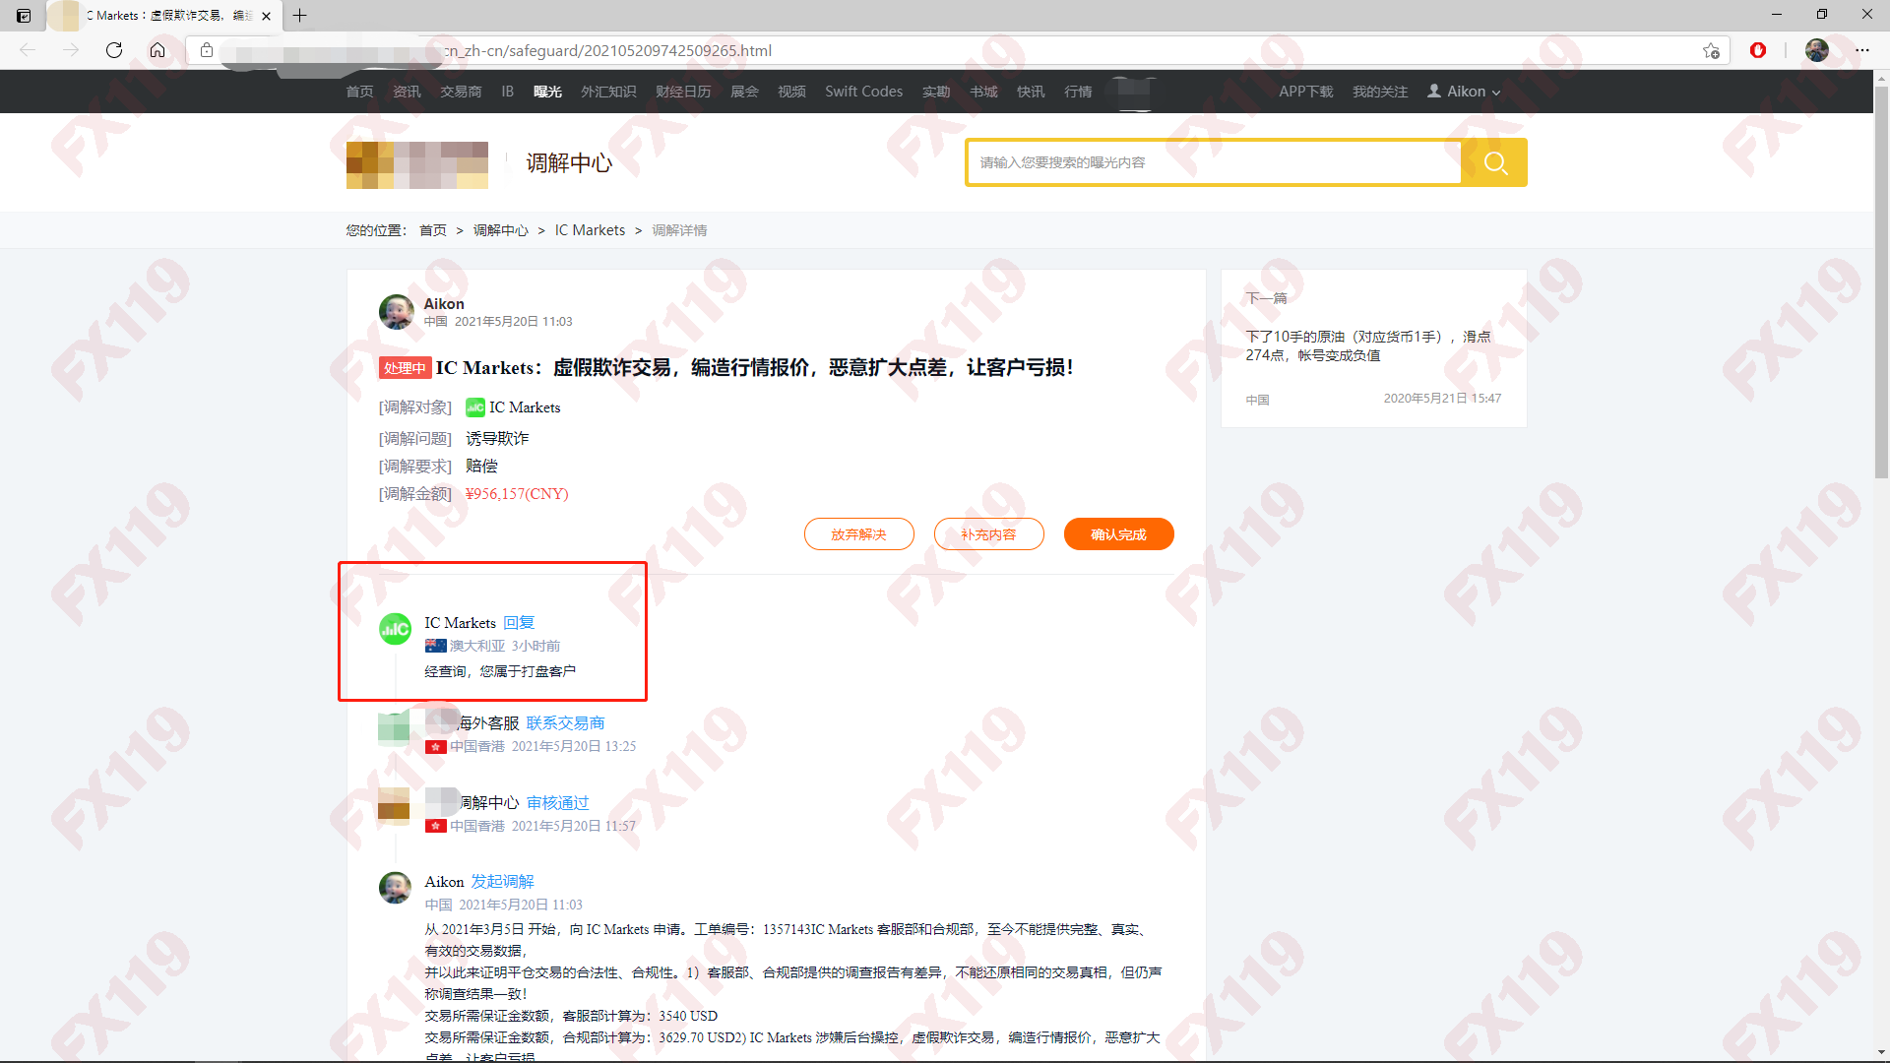Viewport: 1890px width, 1063px height.
Task: Click the browser back arrow
Action: (28, 50)
